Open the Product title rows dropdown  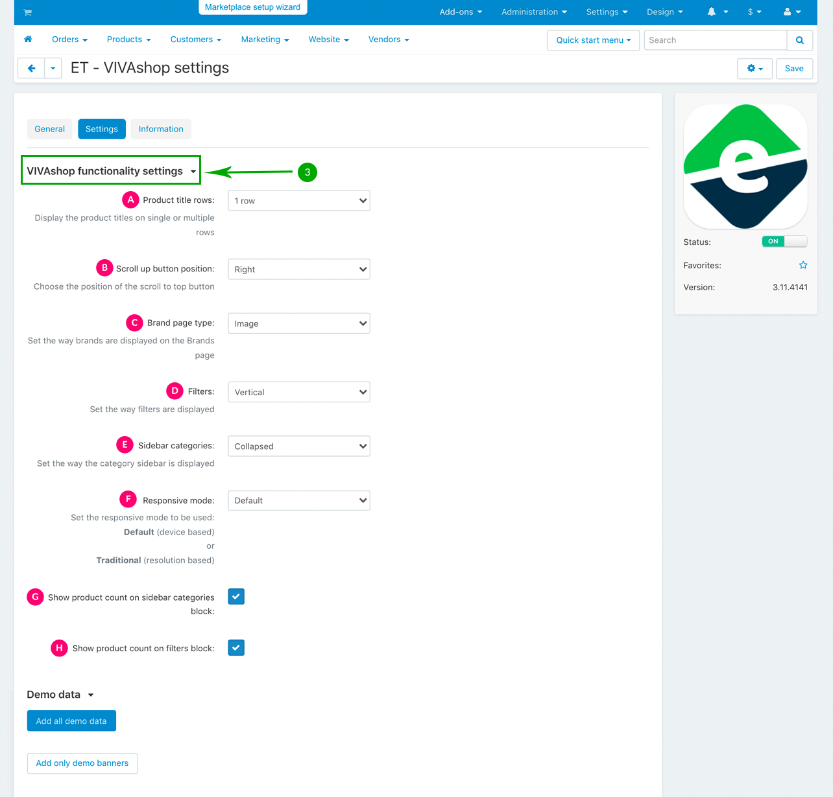[x=299, y=201]
